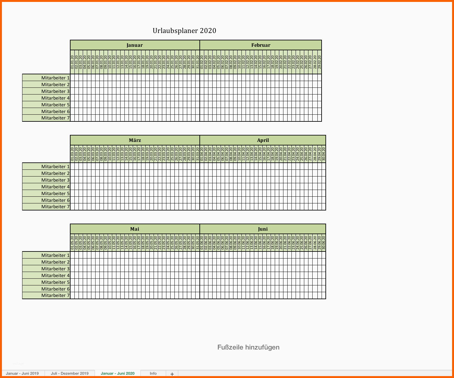Viewport: 454px width, 378px height.
Task: Click Mitarbeiter 7 label in the Mai block
Action: point(46,295)
